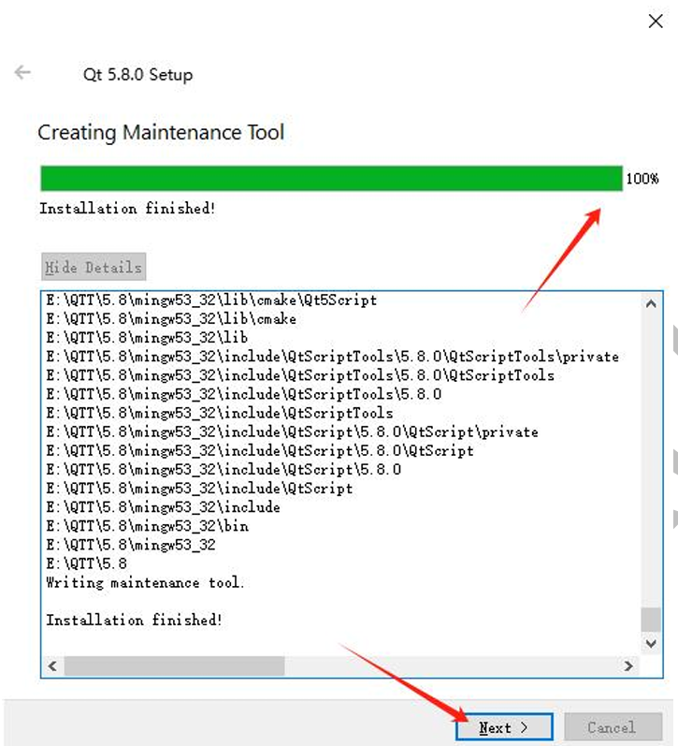Close the Qt 5.8.0 Setup window
Screen dimensions: 678x746
[656, 21]
